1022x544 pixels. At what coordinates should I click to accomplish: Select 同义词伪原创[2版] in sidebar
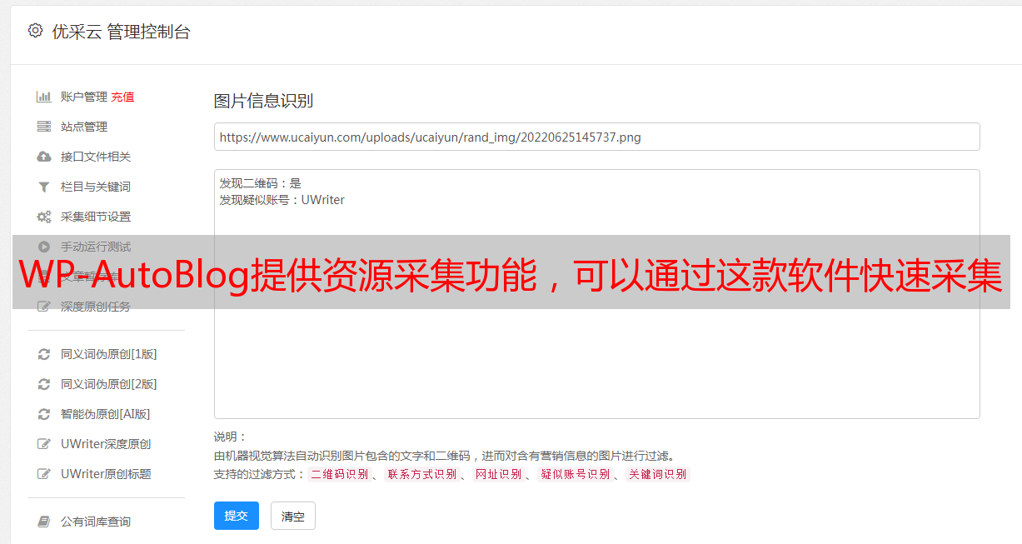[x=109, y=384]
